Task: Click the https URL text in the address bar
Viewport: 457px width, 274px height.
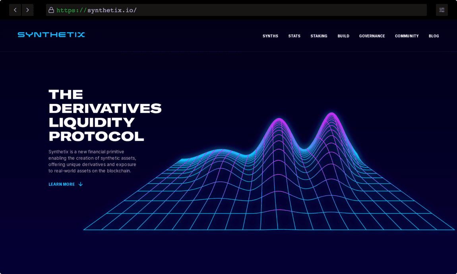Action: [97, 10]
